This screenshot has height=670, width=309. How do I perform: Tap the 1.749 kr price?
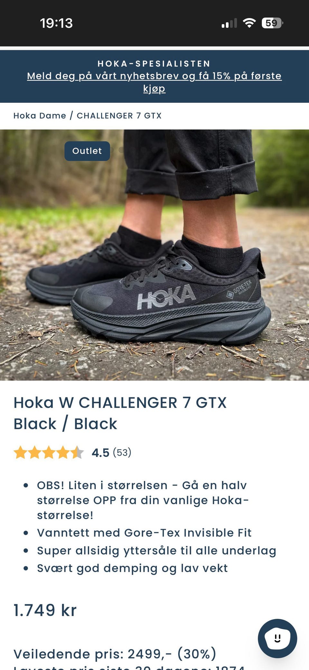coord(45,610)
